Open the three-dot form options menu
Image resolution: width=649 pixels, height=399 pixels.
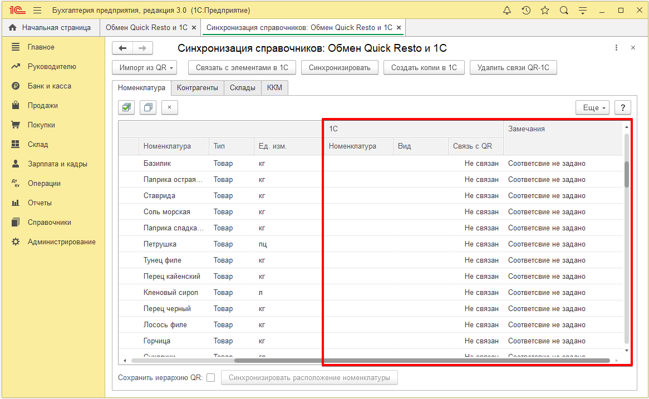616,48
